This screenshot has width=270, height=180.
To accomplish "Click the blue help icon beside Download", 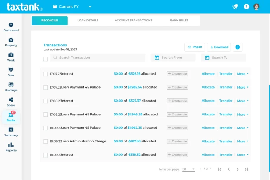I will tap(237, 47).
